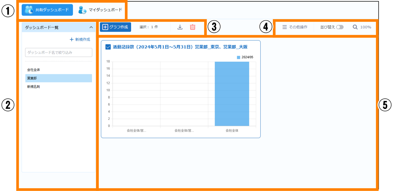
Task: Collapse the ダッシュボード一覧 panel chevron
Action: 91,27
